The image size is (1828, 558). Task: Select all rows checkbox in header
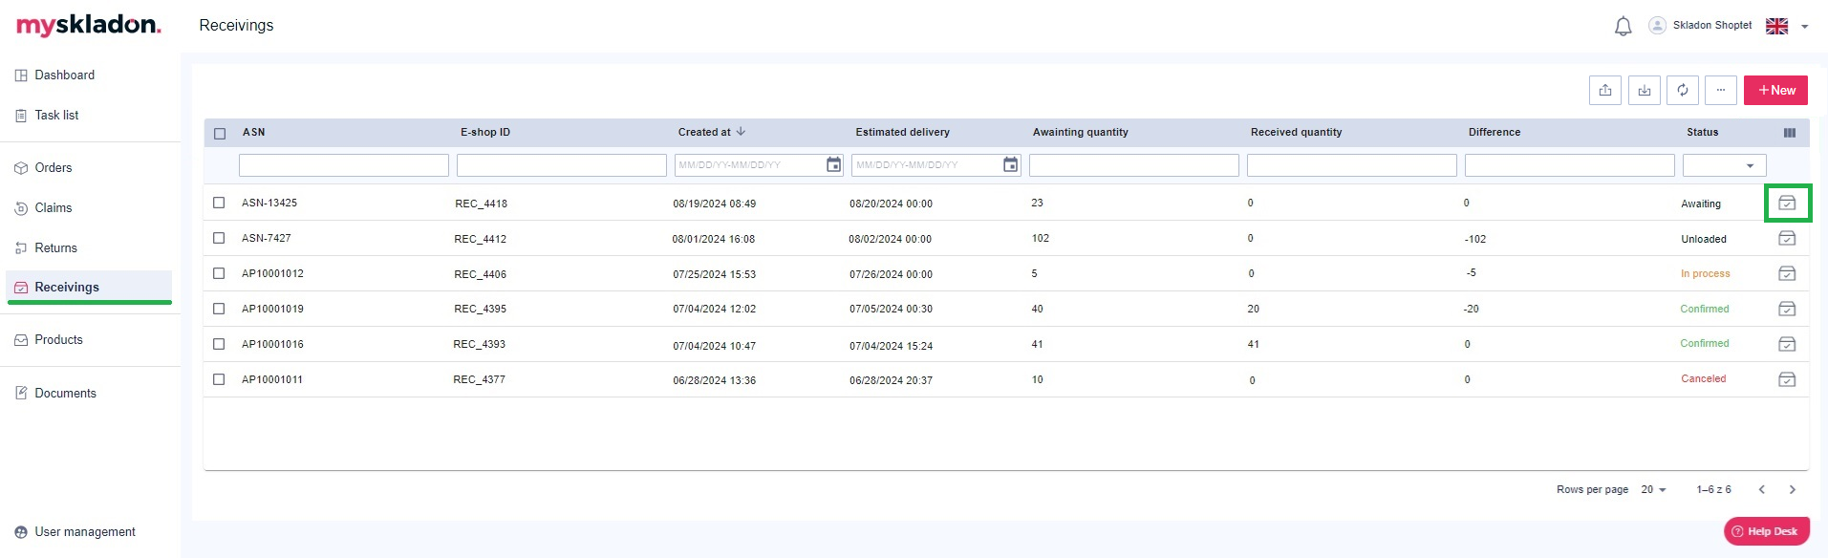coord(220,134)
